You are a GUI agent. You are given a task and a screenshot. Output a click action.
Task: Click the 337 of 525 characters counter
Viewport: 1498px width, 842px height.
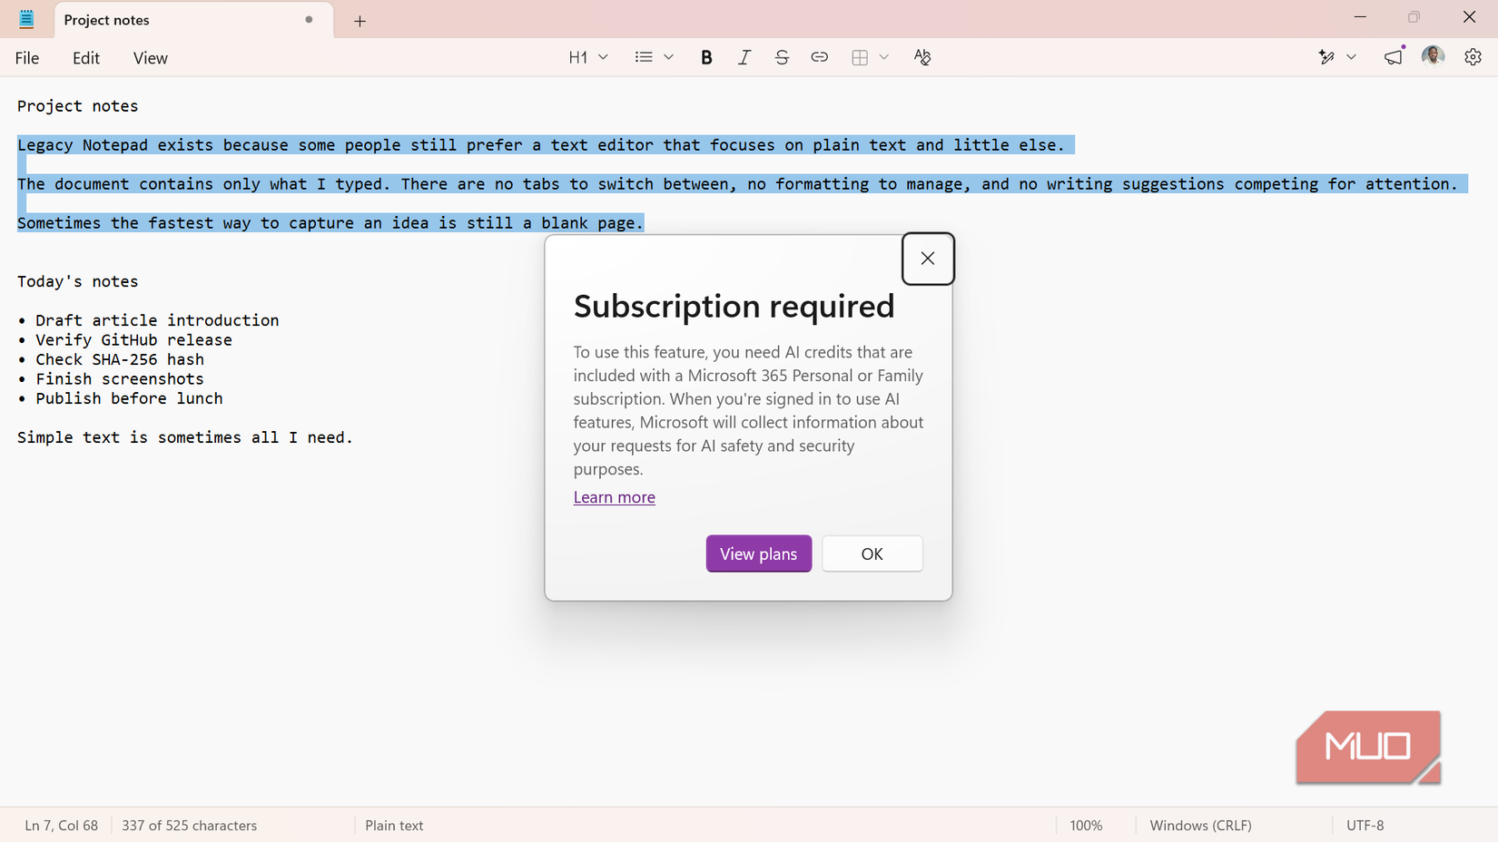click(189, 826)
